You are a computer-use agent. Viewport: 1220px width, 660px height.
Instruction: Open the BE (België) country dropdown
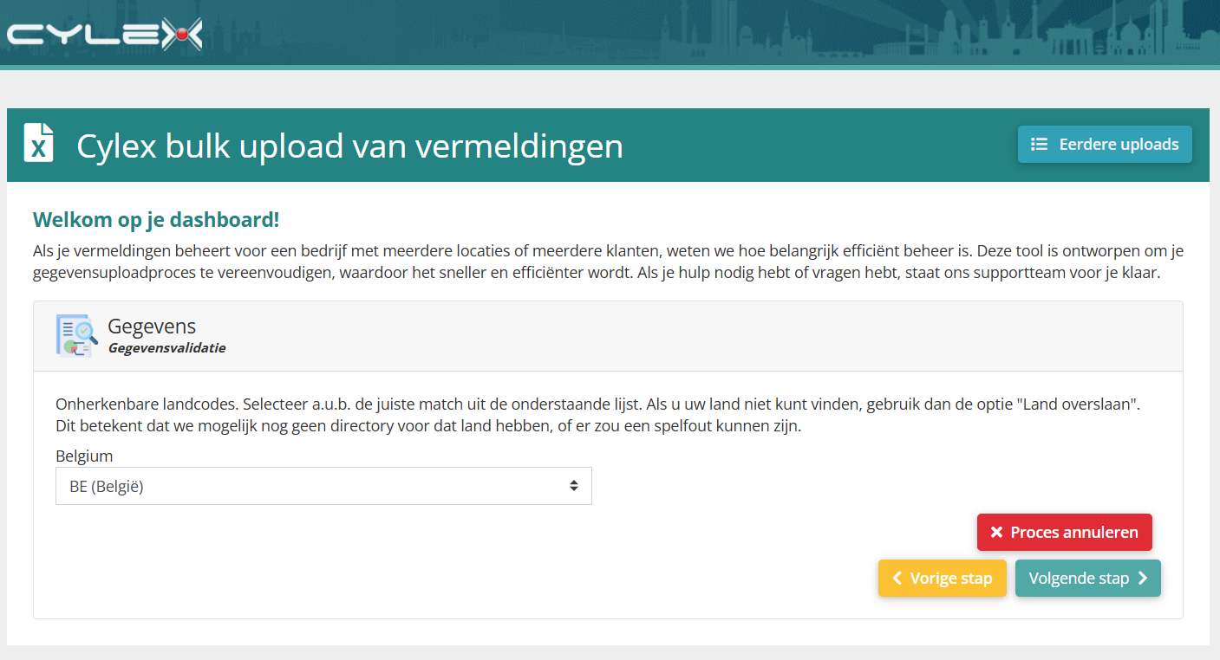(323, 486)
